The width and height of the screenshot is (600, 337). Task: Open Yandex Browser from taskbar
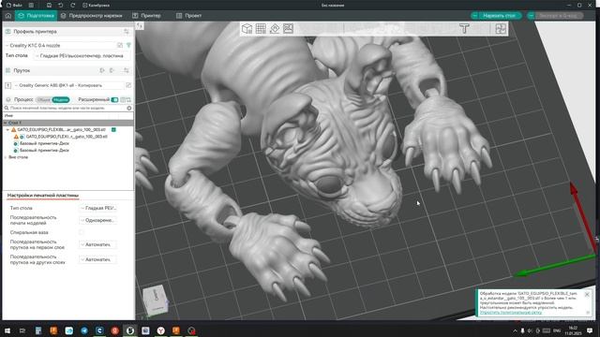point(160,330)
